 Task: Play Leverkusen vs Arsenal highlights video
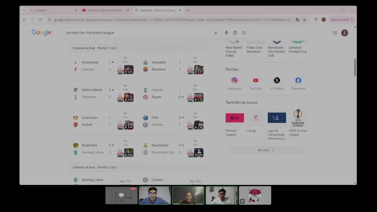(125, 125)
